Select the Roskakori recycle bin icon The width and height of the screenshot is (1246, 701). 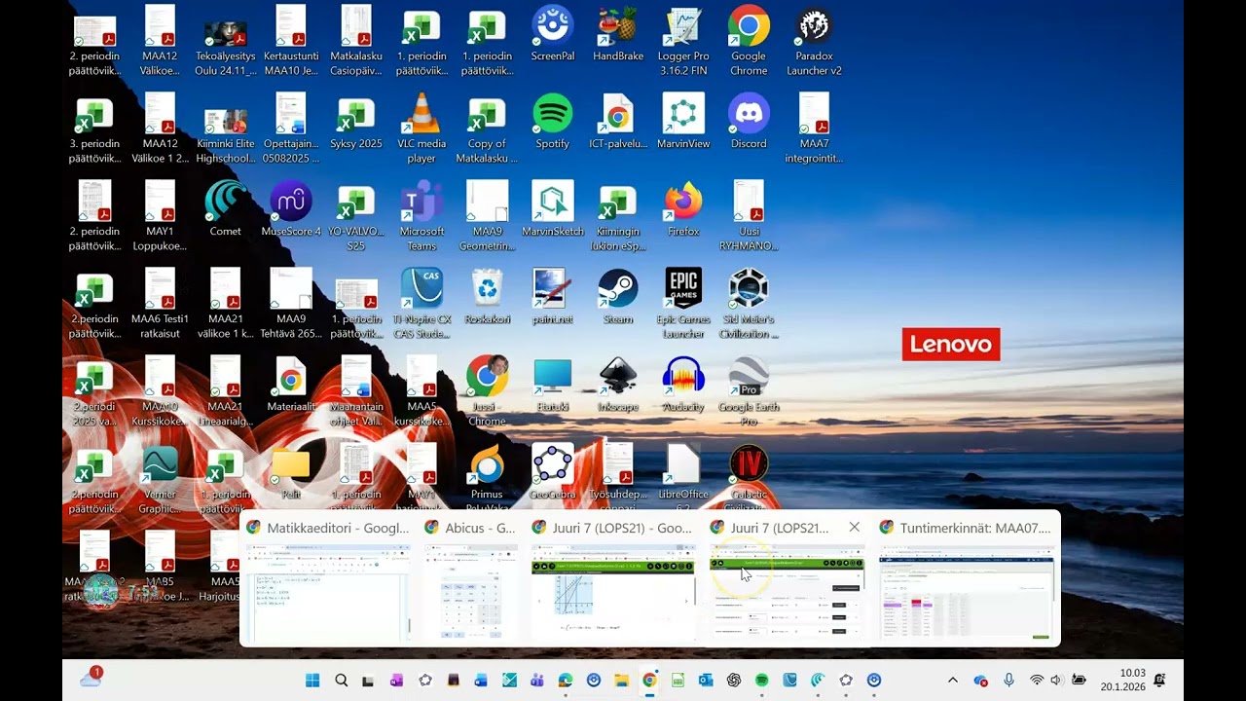487,298
